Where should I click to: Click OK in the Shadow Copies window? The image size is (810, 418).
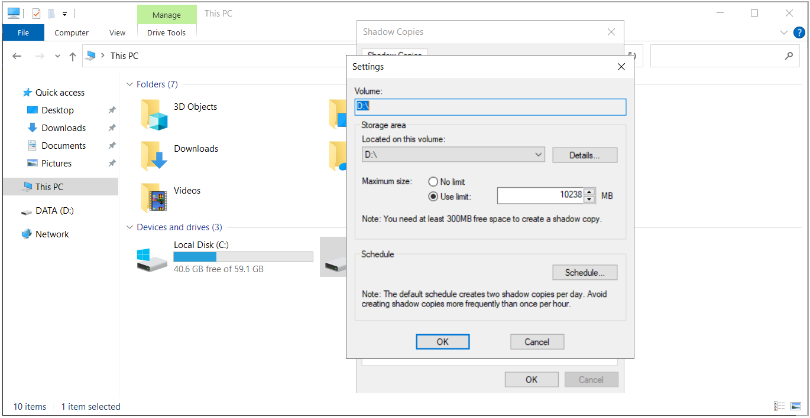pos(532,380)
